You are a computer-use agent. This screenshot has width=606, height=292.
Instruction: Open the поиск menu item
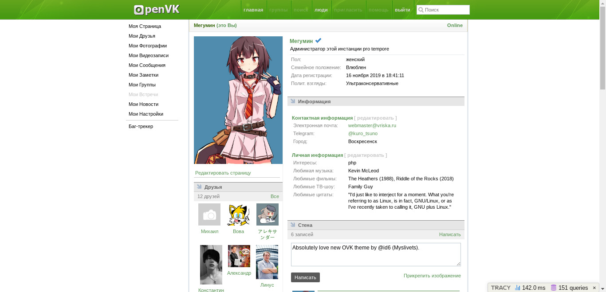pos(301,10)
